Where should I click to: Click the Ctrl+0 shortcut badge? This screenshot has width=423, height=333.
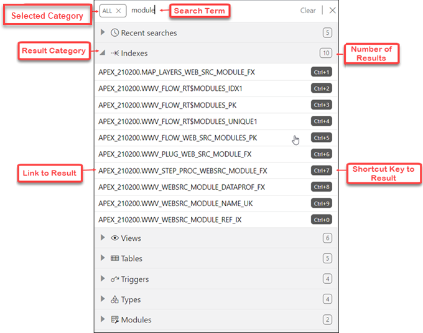coord(322,220)
